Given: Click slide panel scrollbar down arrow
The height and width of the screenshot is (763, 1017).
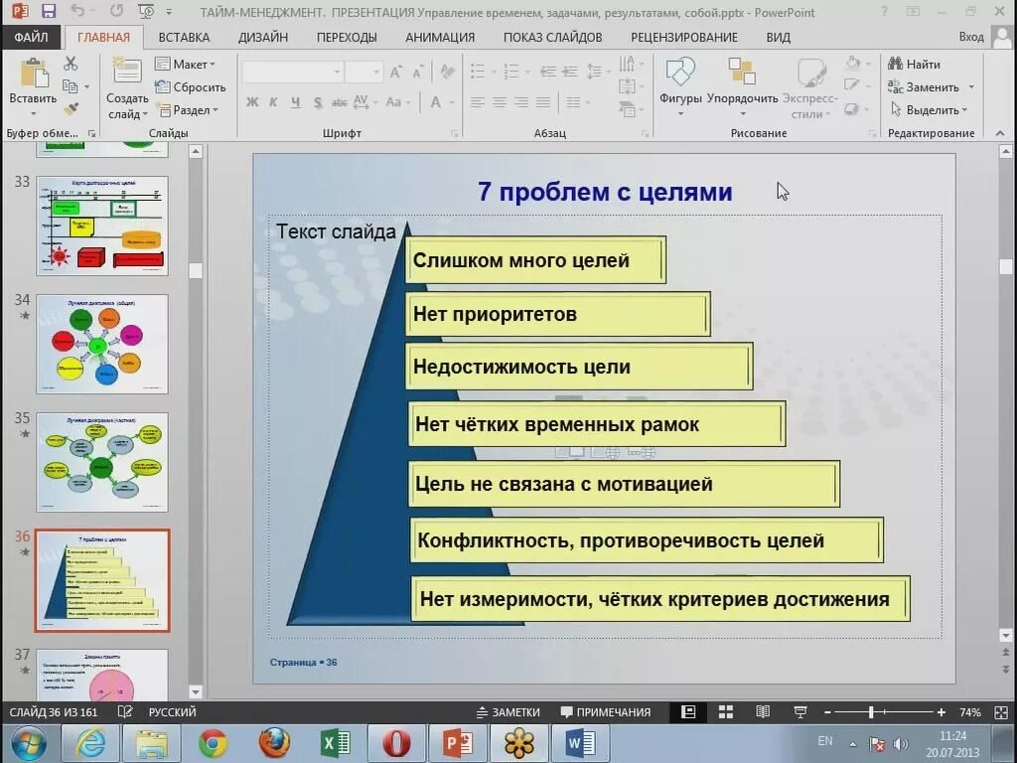Looking at the screenshot, I should [196, 691].
